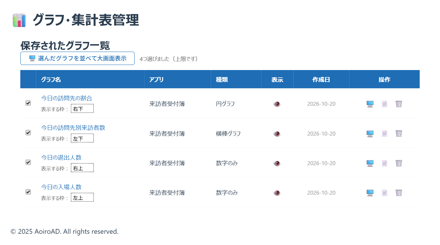Open the 今日の入場人数 graph link

click(x=61, y=187)
